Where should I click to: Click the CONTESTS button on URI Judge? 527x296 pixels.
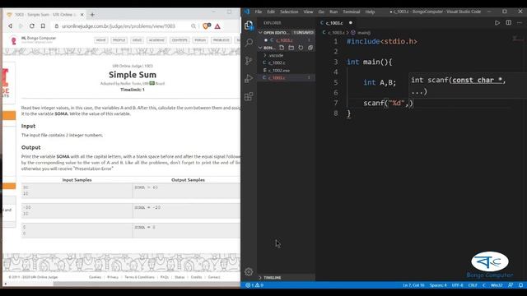tap(180, 40)
